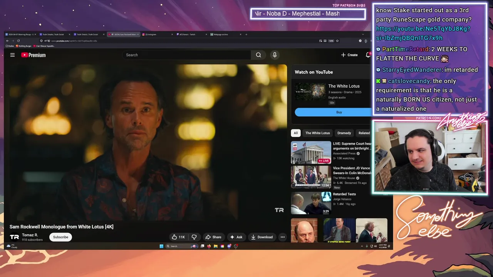
Task: Click Windows taskbar Search box
Action: [182, 246]
